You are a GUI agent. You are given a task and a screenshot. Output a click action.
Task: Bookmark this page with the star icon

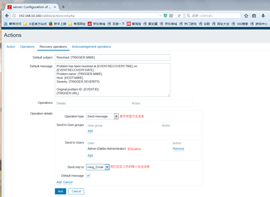coord(246,16)
